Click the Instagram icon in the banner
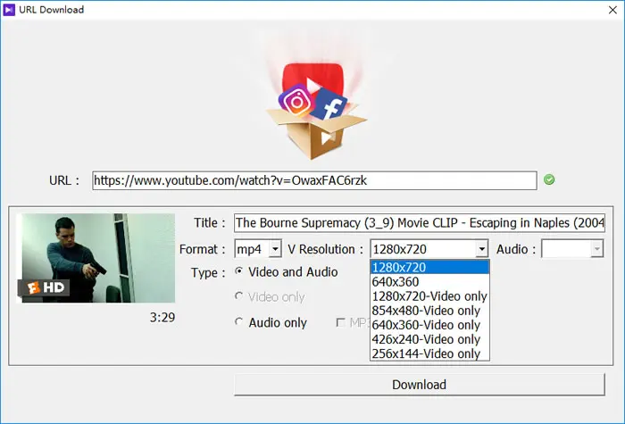 coord(297,101)
